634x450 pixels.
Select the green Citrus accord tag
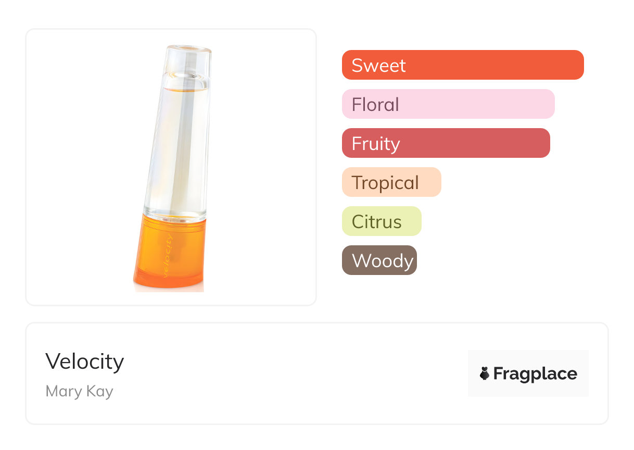click(381, 221)
